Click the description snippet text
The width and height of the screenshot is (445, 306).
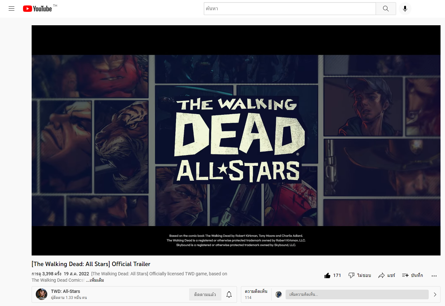point(129,277)
